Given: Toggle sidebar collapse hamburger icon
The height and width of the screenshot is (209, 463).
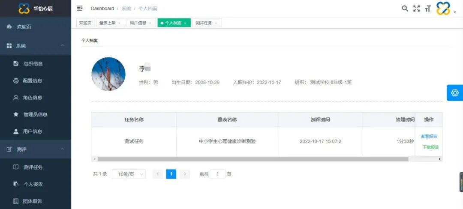Looking at the screenshot, I should pos(79,8).
